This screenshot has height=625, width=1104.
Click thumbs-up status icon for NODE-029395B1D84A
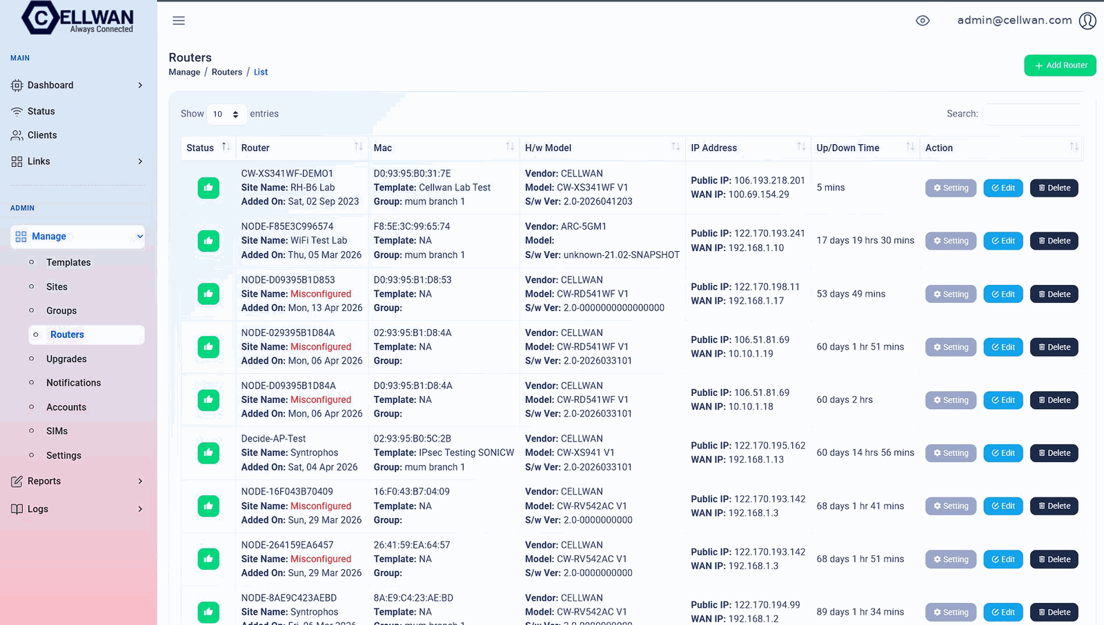(208, 347)
